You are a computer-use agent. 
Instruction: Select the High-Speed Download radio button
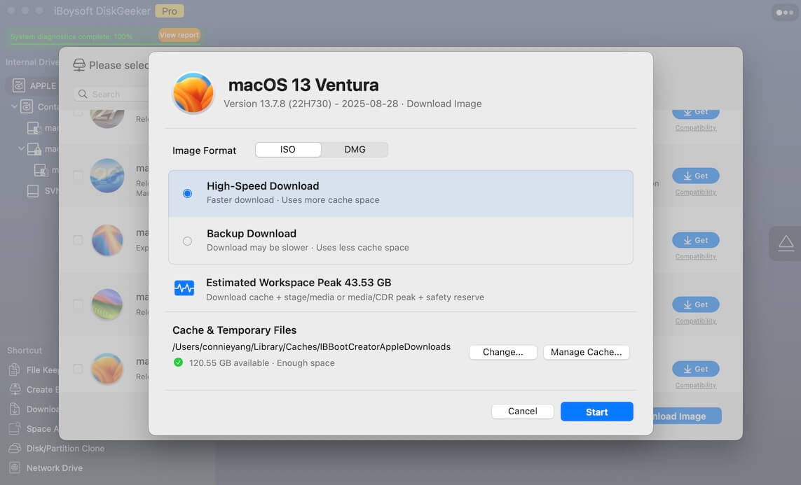(188, 193)
